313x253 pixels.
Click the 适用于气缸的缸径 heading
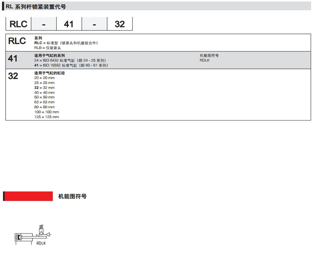pos(49,73)
